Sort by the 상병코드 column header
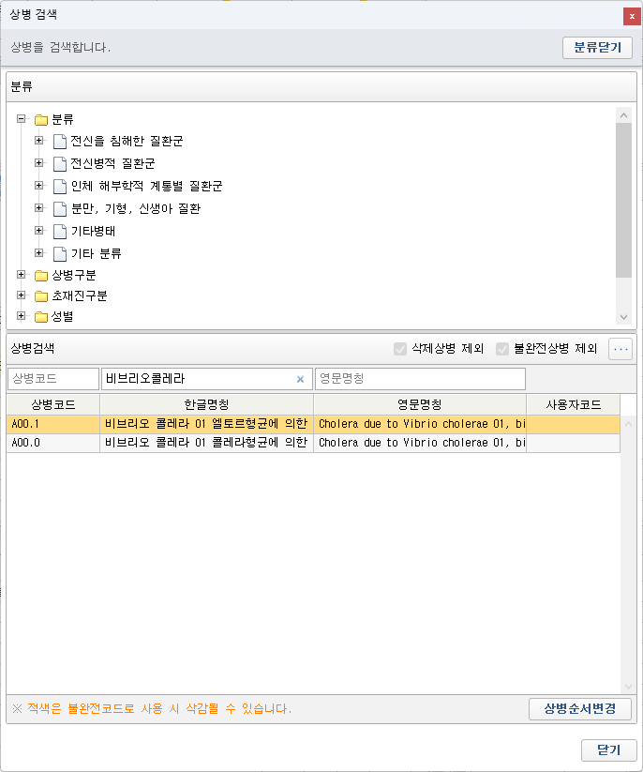The height and width of the screenshot is (772, 643). coord(52,405)
